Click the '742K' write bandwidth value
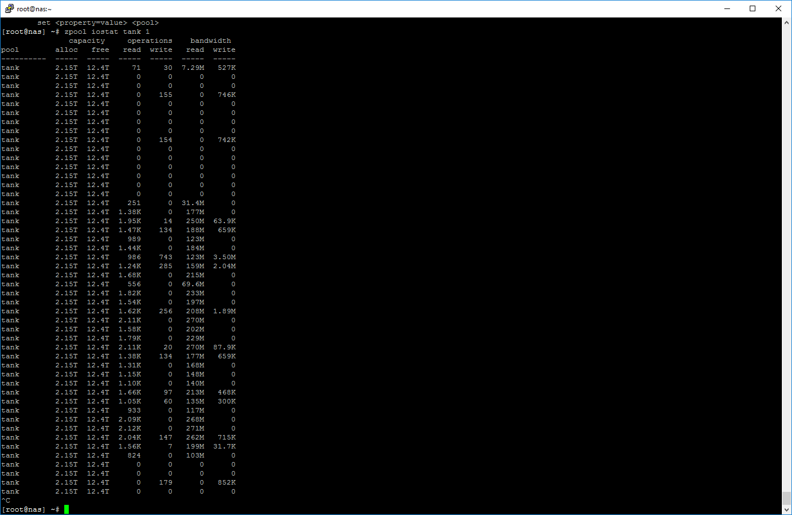792x515 pixels. (x=227, y=140)
